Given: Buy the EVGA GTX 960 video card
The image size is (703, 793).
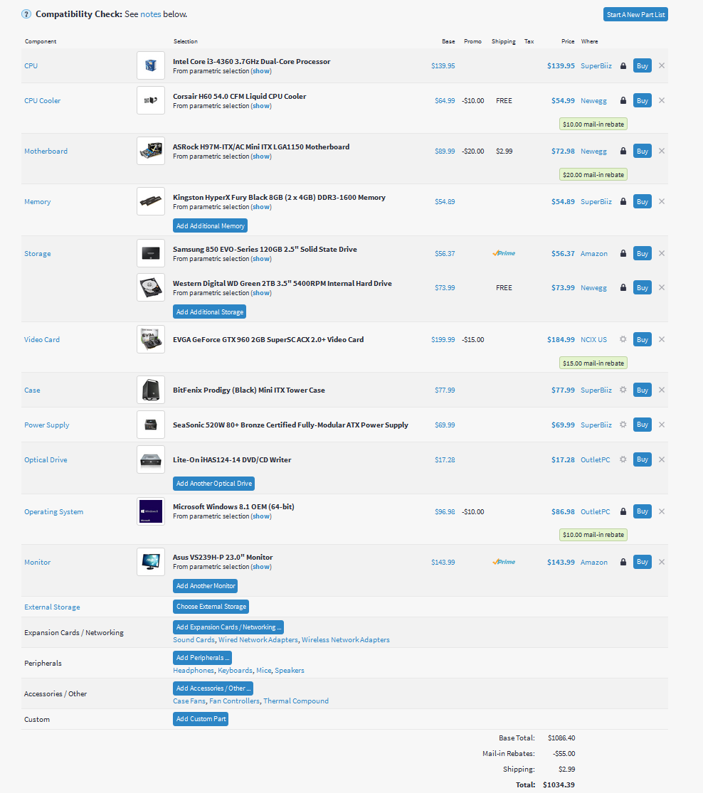Looking at the screenshot, I should pos(643,339).
